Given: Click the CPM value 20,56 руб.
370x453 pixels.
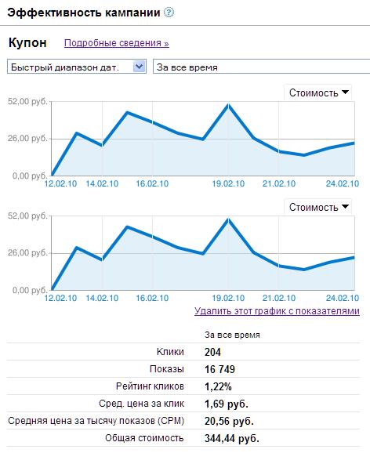Looking at the screenshot, I should pos(229,421).
